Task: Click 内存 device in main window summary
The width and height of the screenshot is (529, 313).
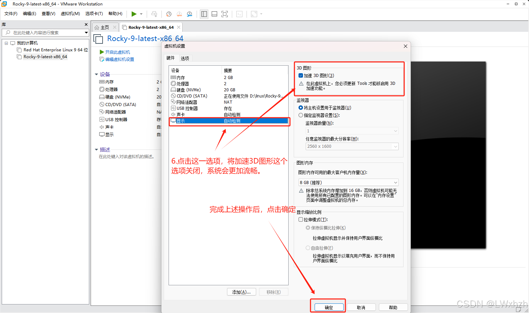Action: tap(109, 82)
